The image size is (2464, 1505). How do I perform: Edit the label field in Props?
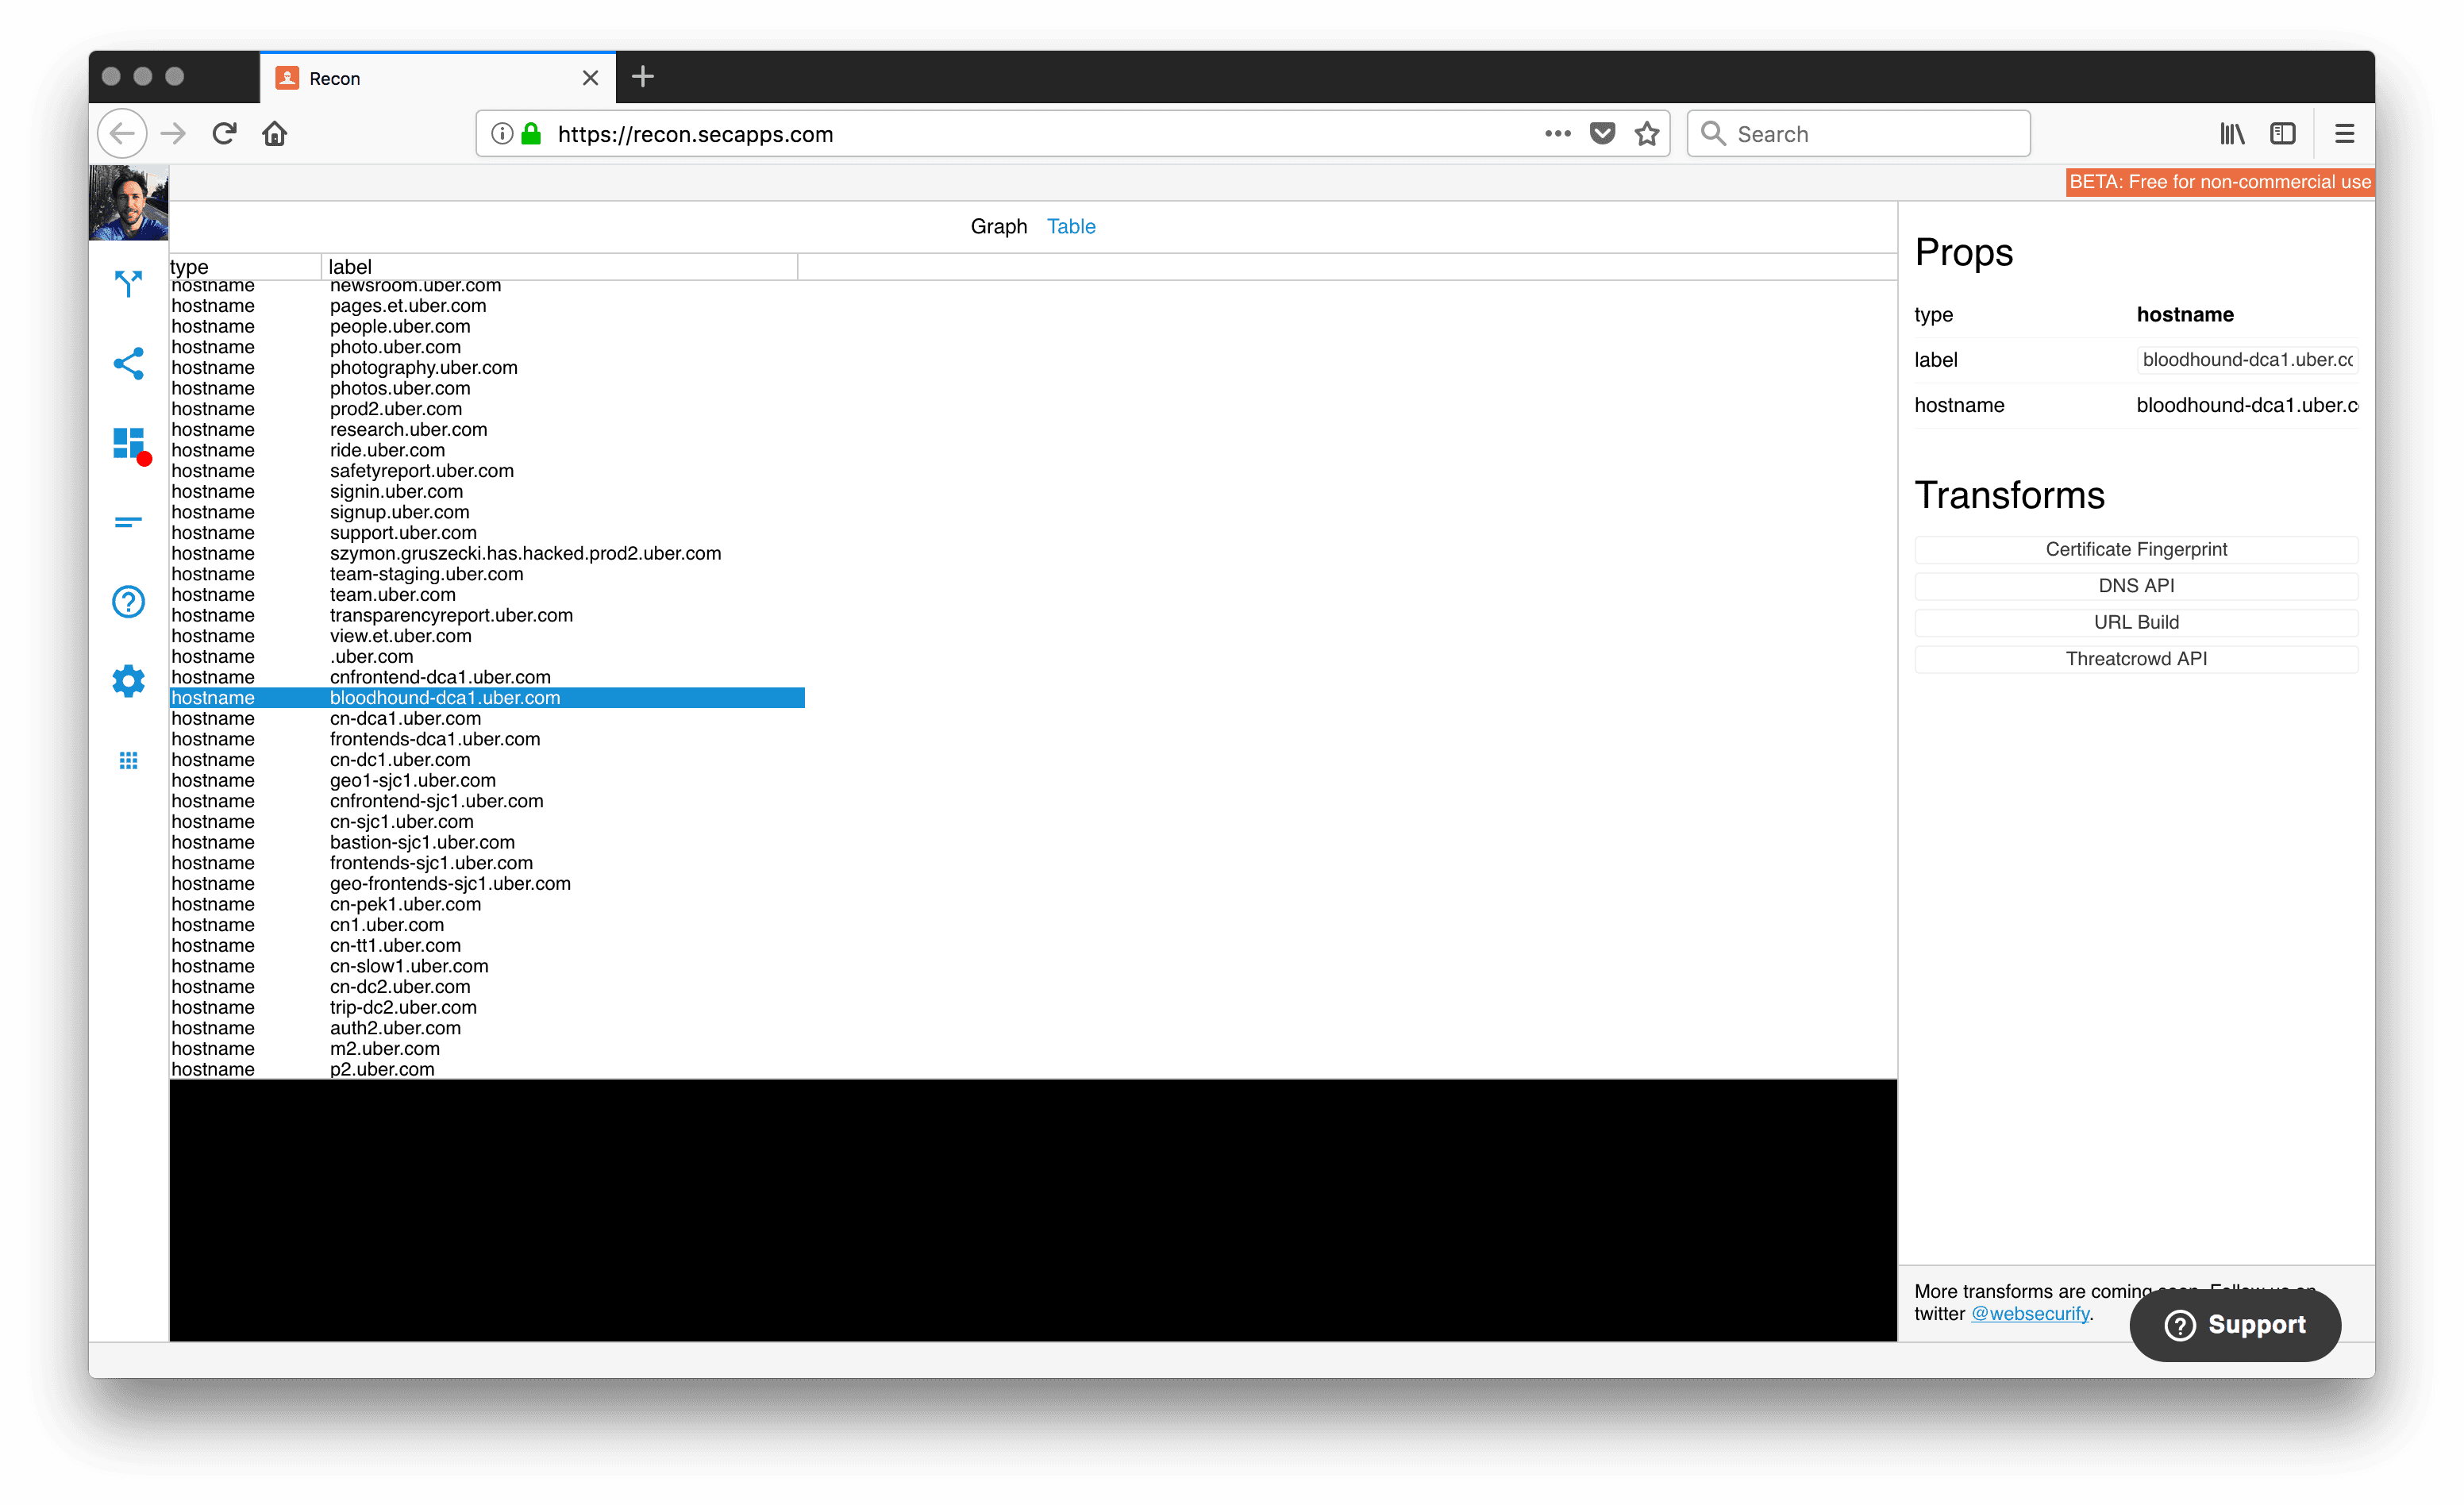[x=2247, y=360]
